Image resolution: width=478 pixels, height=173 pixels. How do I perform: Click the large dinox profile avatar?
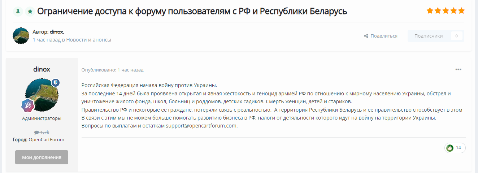[x=42, y=95]
